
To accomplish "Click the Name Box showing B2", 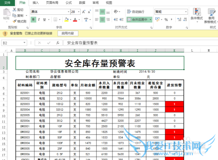I will coord(12,43).
